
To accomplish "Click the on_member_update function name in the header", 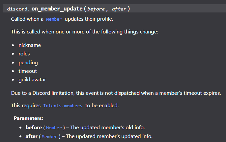I will pyautogui.click(x=57, y=9).
